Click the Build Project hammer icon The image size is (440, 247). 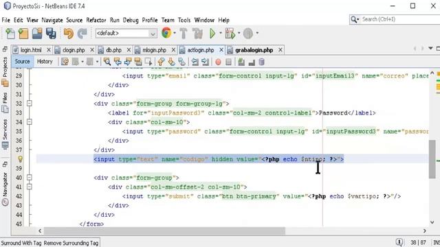pos(184,34)
